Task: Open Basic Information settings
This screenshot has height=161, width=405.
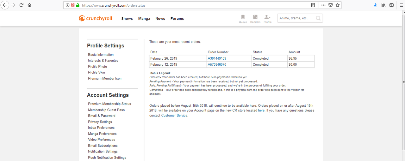Action: click(101, 55)
